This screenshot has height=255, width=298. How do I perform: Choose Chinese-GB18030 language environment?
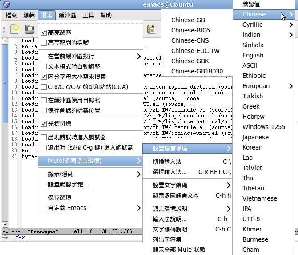197,71
